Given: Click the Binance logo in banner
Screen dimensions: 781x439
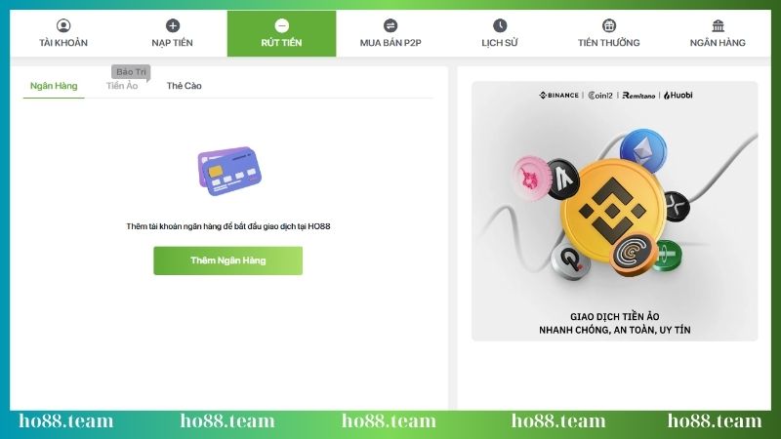Looking at the screenshot, I should (x=558, y=95).
